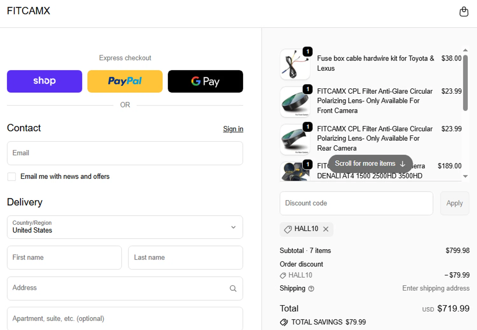This screenshot has height=330, width=477.
Task: Click the Shipping help question mark icon
Action: coord(311,289)
